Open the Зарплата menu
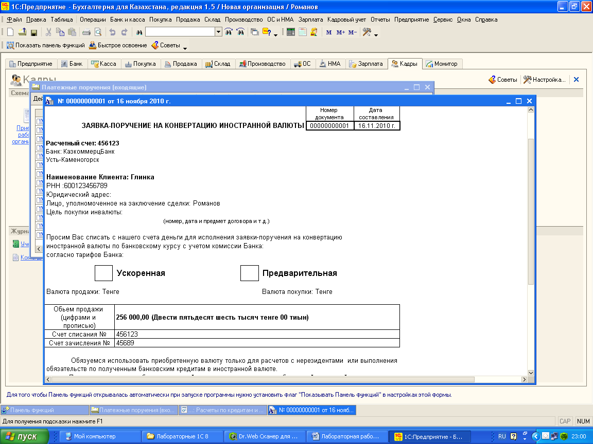593x444 pixels. 310,20
